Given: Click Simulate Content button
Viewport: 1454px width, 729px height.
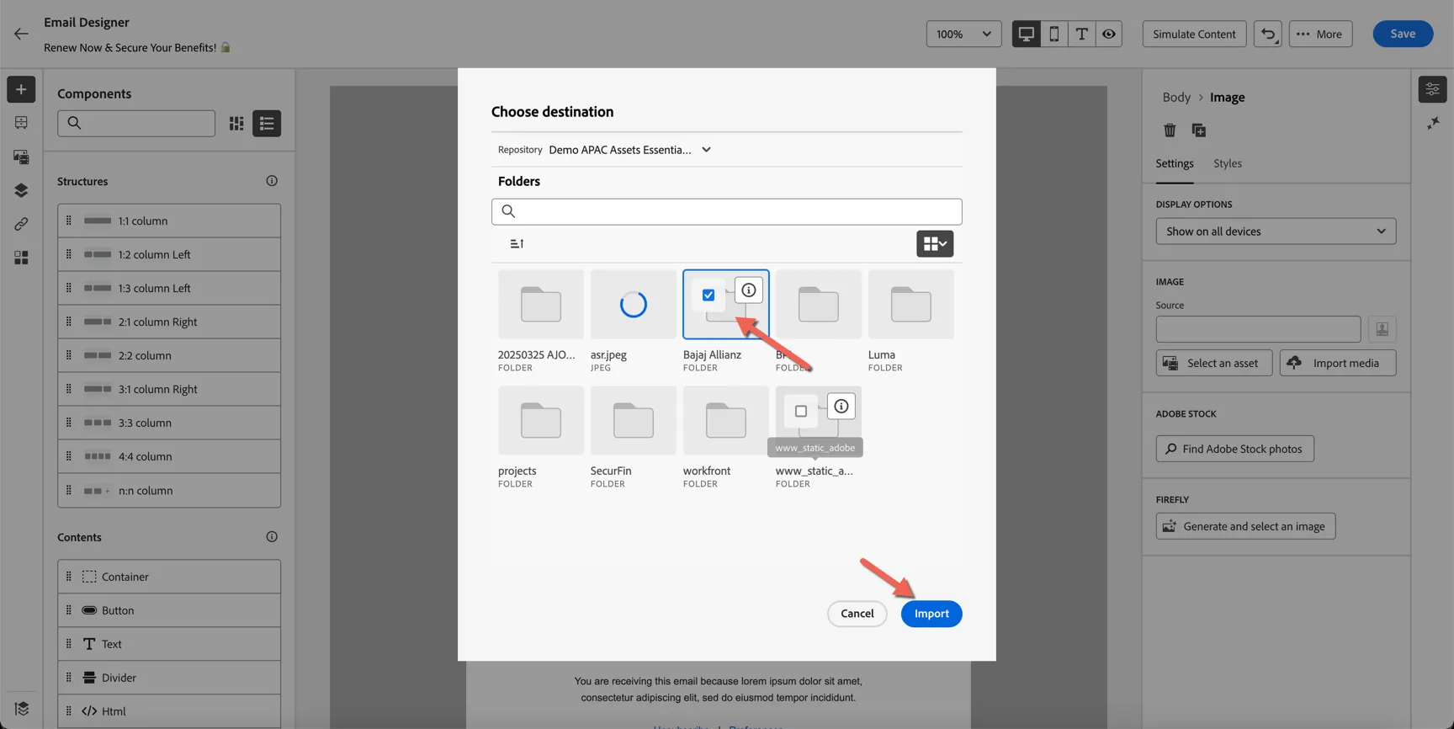Looking at the screenshot, I should click(1194, 34).
